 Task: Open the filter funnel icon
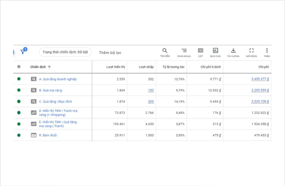tap(23, 52)
